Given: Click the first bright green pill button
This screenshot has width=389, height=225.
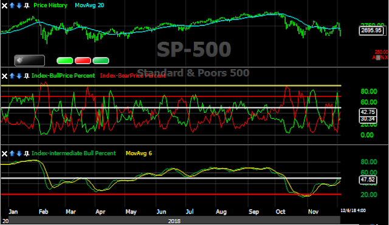Looking at the screenshot, I should click(65, 61).
